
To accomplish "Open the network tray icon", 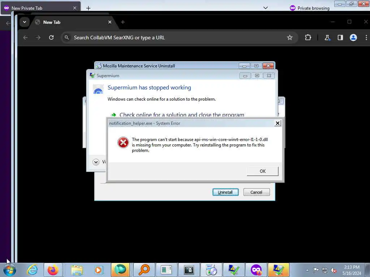I will (x=325, y=270).
